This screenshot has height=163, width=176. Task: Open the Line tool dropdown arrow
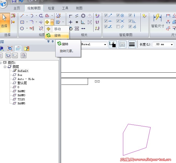click(x=27, y=16)
